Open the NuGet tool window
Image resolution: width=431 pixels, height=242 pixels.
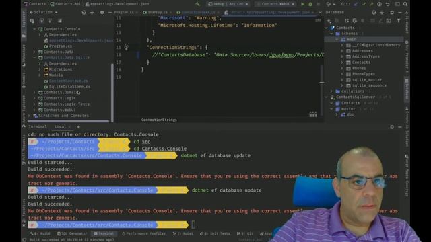pyautogui.click(x=183, y=233)
